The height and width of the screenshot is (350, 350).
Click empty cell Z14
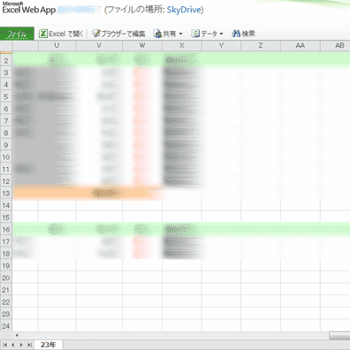tap(261, 206)
